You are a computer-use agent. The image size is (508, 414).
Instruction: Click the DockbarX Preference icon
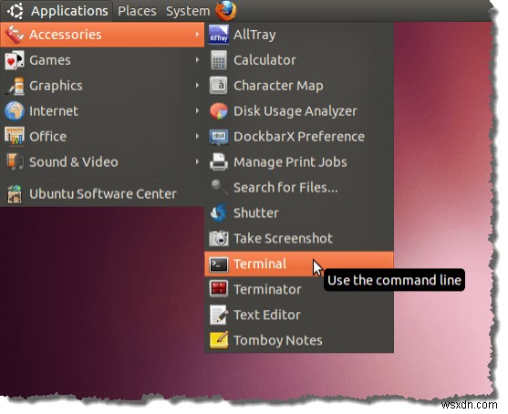(219, 137)
